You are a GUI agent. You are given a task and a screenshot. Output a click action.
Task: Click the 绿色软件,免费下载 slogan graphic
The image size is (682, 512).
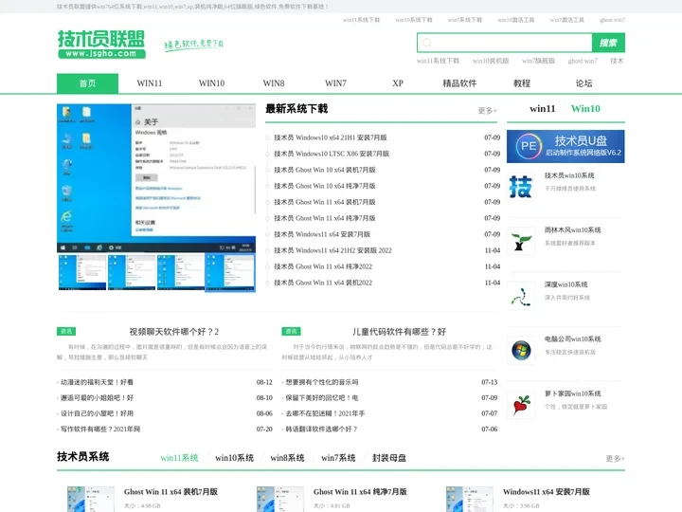pyautogui.click(x=194, y=45)
